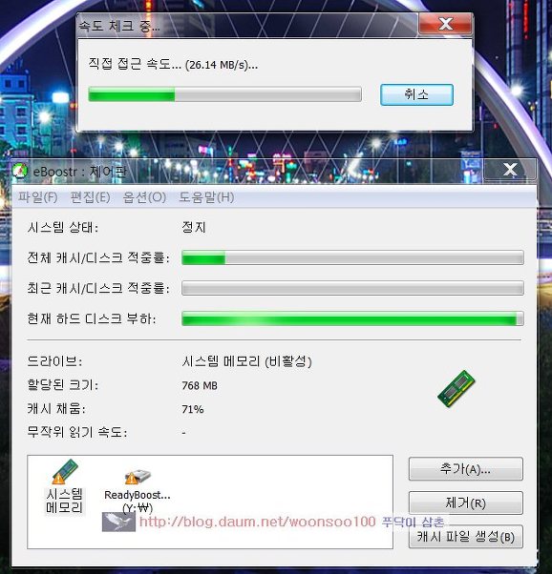This screenshot has width=552, height=574.
Task: Click the speed check progress bar
Action: point(224,94)
